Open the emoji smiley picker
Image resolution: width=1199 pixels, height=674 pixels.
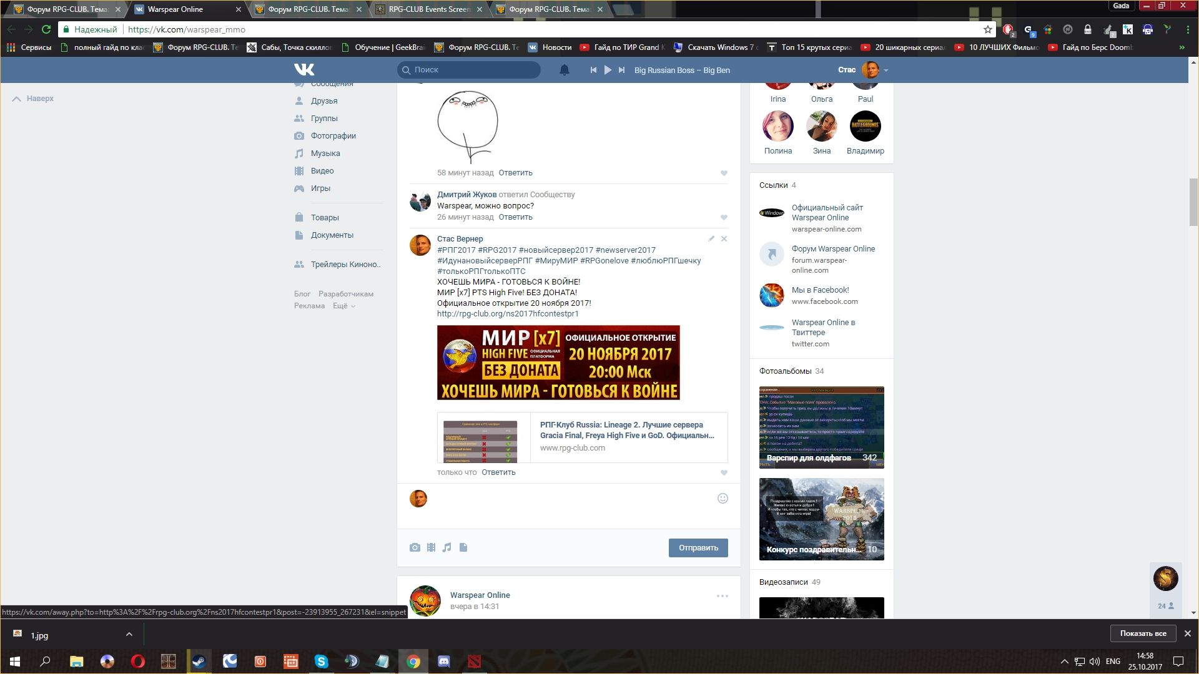(x=723, y=499)
